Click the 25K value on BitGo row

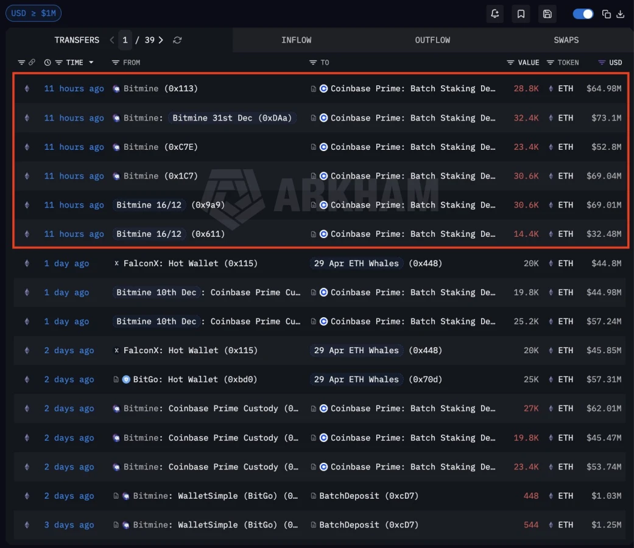click(531, 379)
